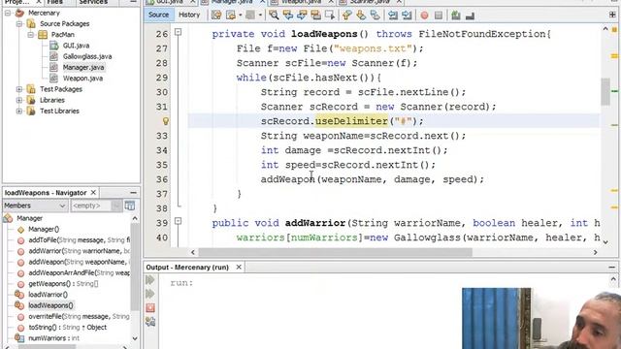621x349 pixels.
Task: Fold the addWarrior method at line 39
Action: [179, 221]
